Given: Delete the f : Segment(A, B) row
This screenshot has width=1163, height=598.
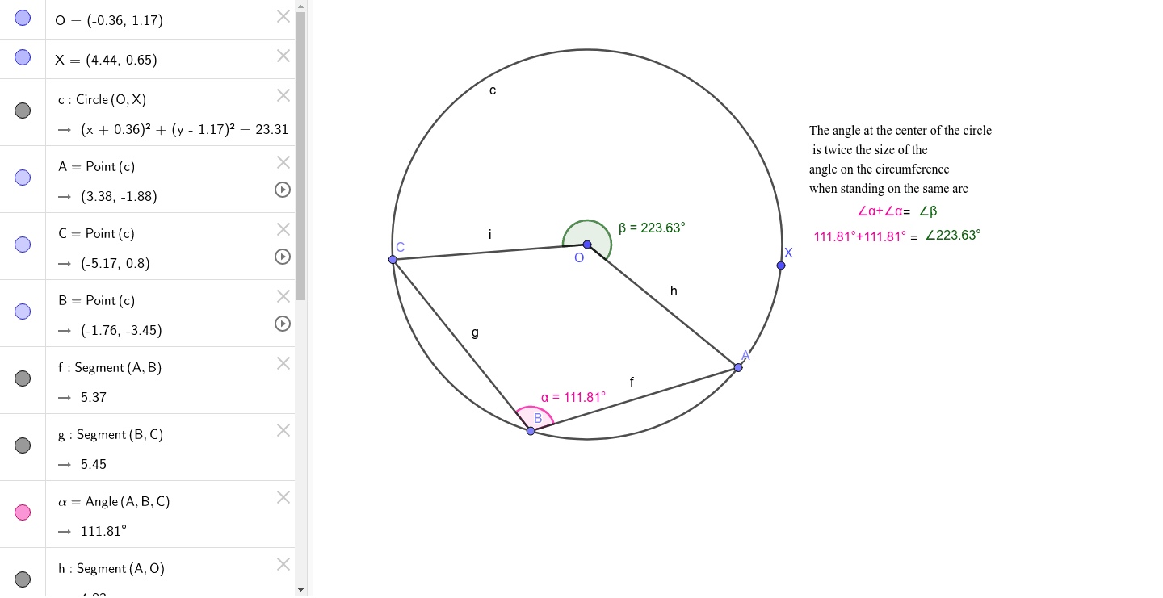Looking at the screenshot, I should tap(283, 363).
